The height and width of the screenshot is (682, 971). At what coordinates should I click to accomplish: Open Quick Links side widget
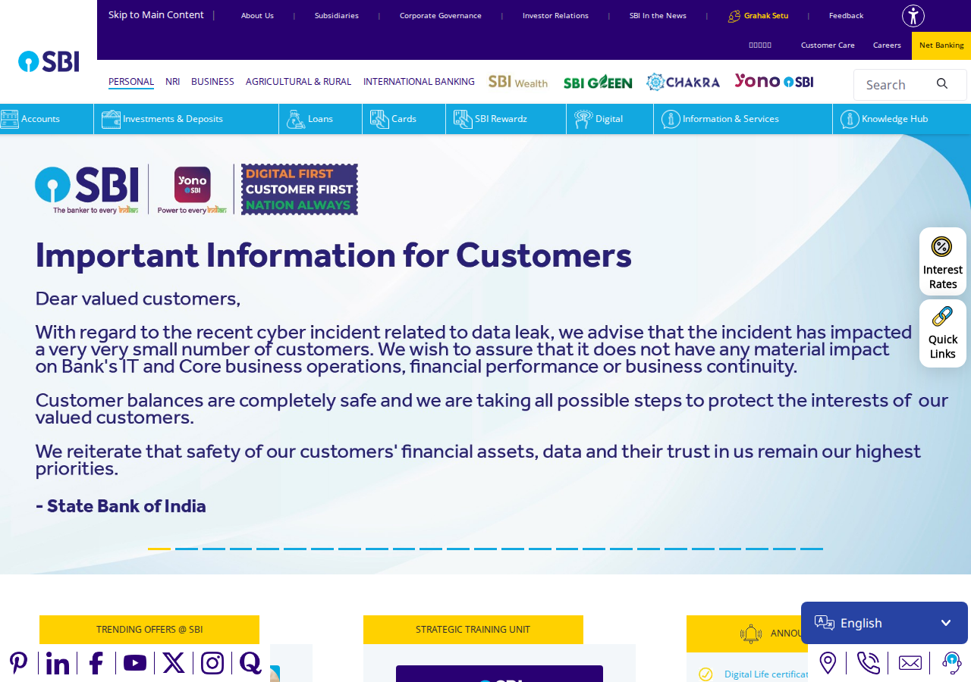[943, 333]
